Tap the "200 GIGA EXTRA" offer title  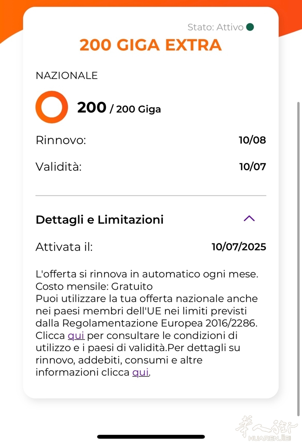pos(150,45)
